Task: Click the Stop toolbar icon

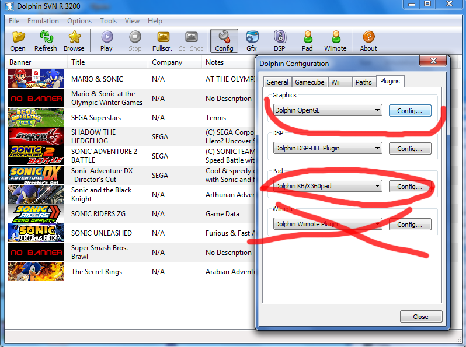Action: [135, 41]
